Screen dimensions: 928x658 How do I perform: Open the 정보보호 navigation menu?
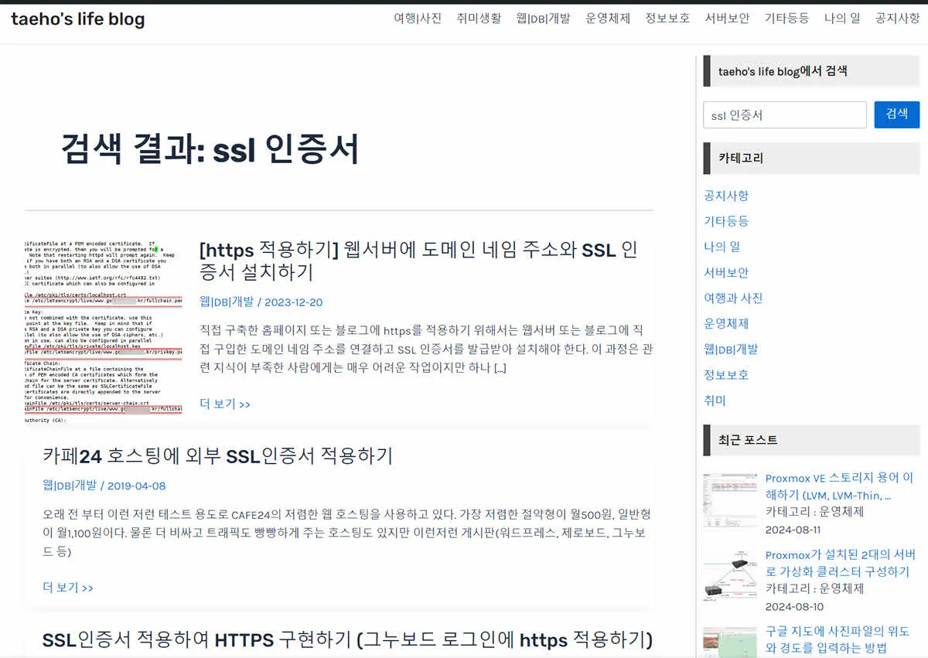pyautogui.click(x=666, y=19)
